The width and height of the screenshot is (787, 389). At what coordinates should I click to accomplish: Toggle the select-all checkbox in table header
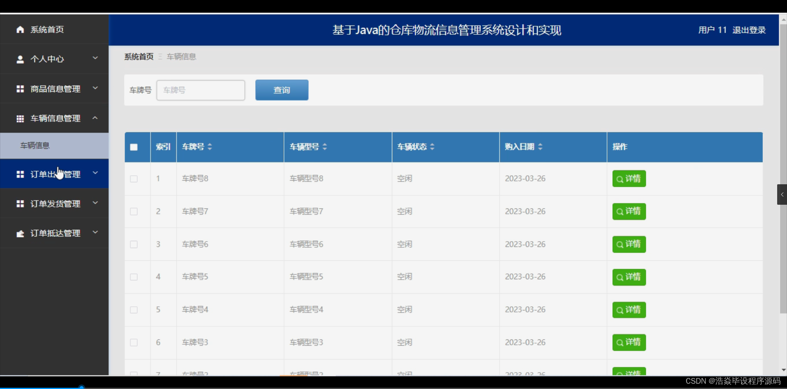pos(134,147)
